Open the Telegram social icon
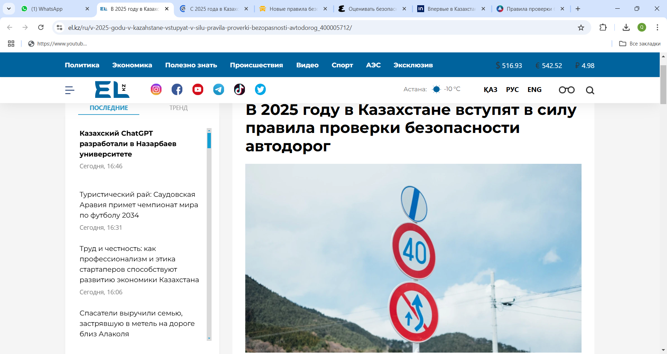Screen dimensions: 667x354 pyautogui.click(x=219, y=90)
